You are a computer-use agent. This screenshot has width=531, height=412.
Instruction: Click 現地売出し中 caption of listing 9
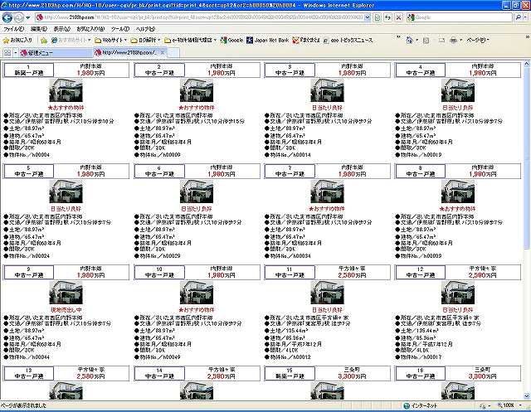coord(66,309)
